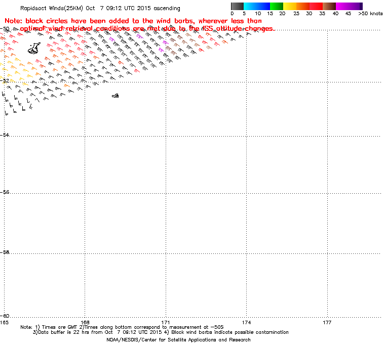The image size is (385, 348).
Task: Click the -58 latitude axis label
Action: pyautogui.click(x=5, y=252)
